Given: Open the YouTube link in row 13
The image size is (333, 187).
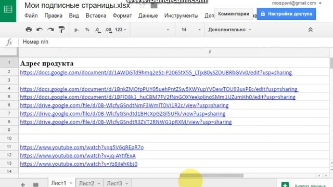Looking at the screenshot, I should (x=79, y=164).
